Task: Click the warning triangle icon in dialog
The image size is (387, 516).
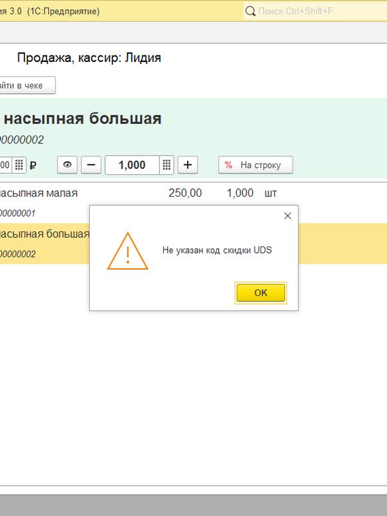Action: 128,251
